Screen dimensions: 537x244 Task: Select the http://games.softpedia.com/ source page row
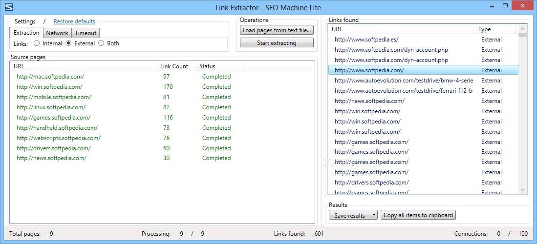coord(162,118)
